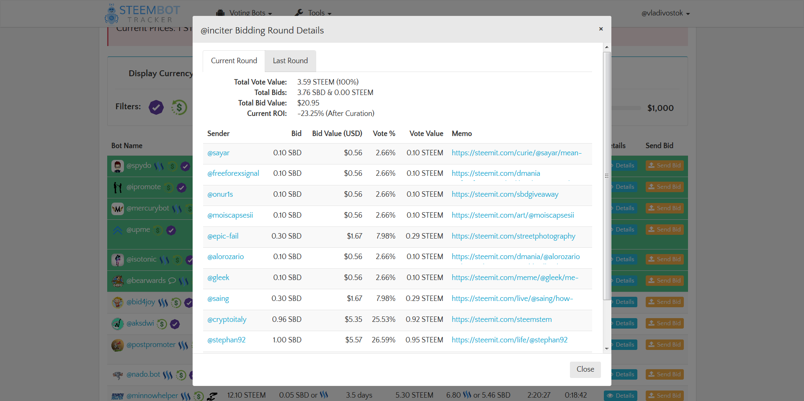Click Send Bid for the @upme row
Screen dimensions: 804x401
tap(665, 230)
